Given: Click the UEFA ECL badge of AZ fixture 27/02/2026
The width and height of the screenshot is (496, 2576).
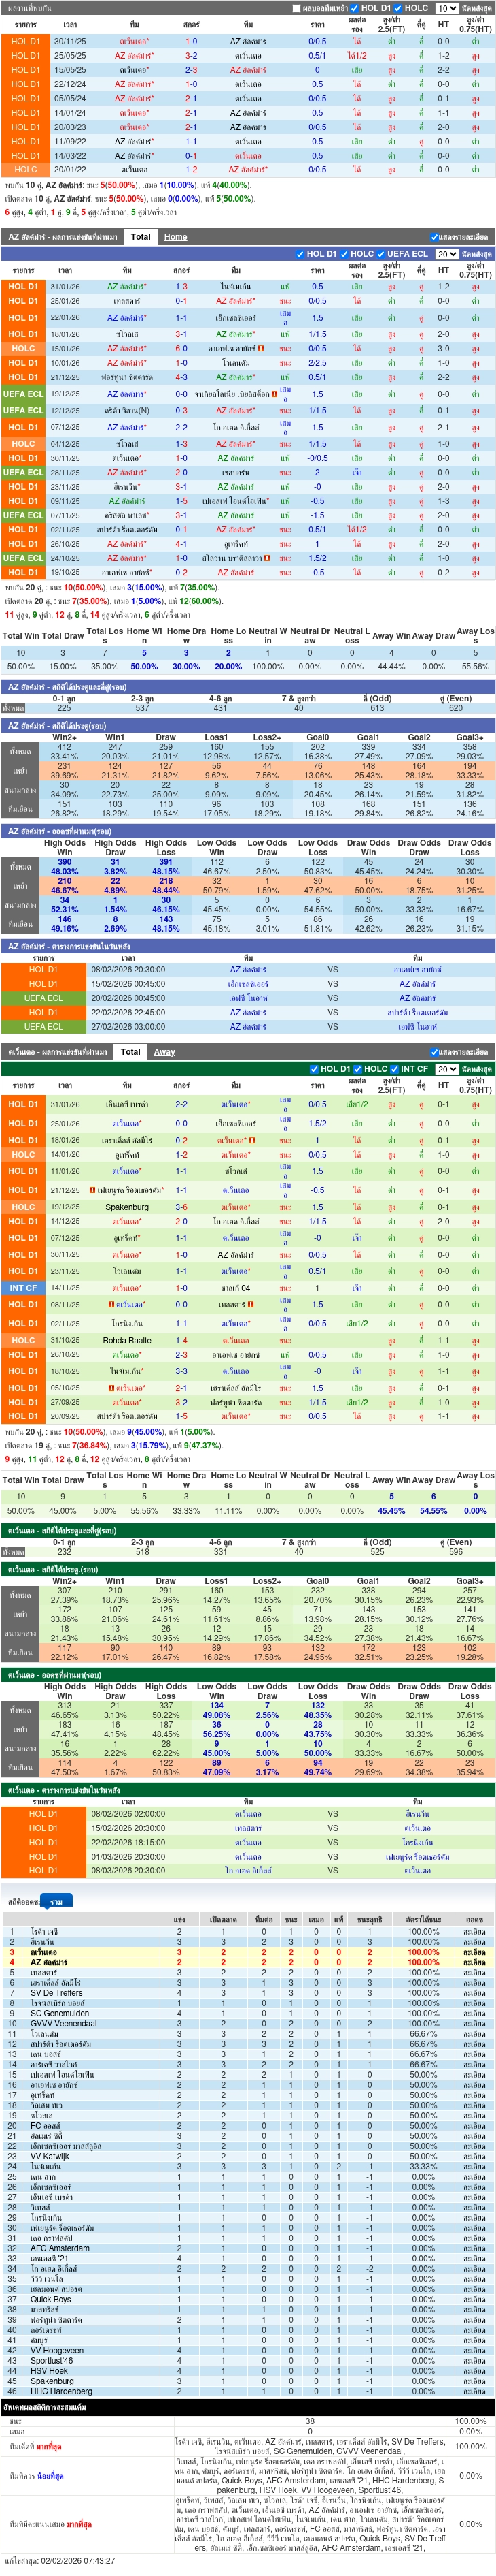Looking at the screenshot, I should [x=43, y=1026].
